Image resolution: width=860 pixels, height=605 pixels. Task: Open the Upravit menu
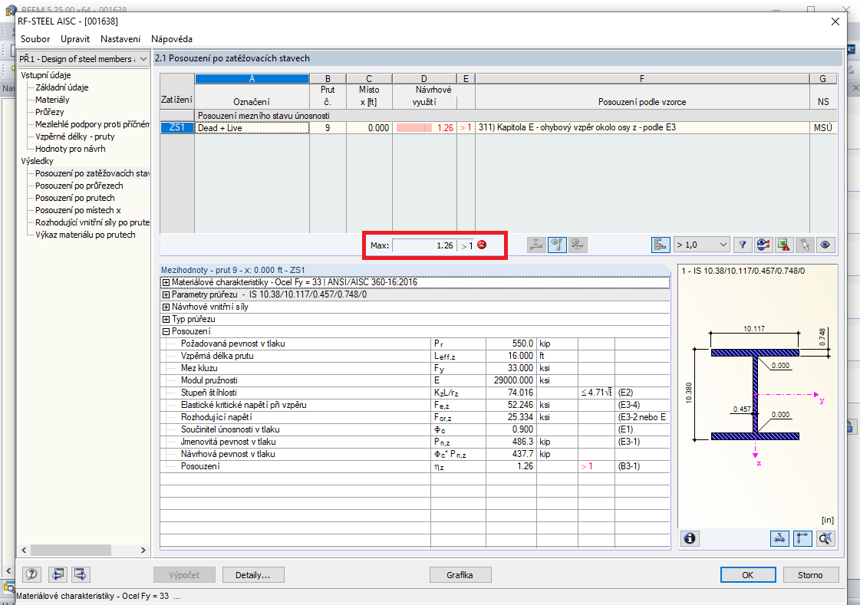(75, 39)
